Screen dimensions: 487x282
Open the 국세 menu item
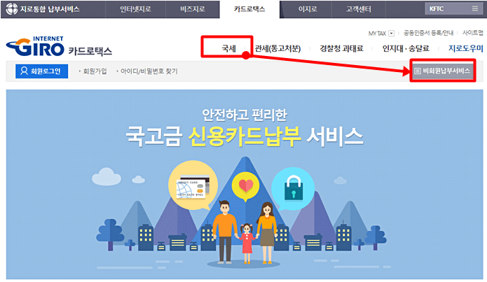tap(229, 48)
